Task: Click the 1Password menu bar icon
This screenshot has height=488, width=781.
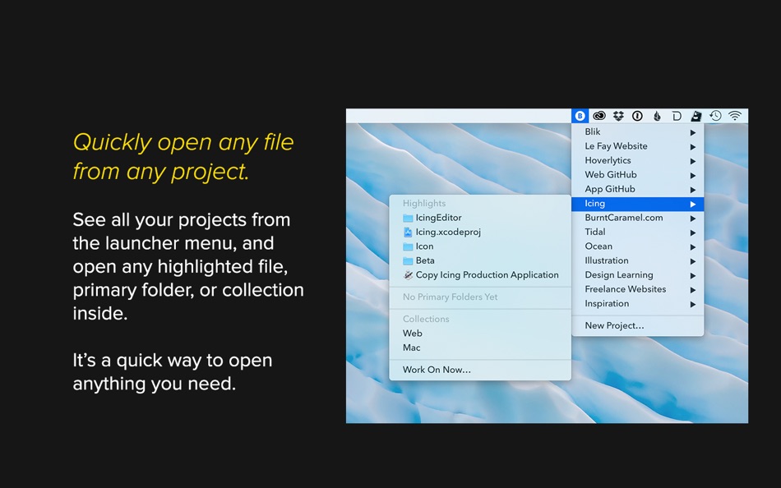Action: tap(637, 116)
